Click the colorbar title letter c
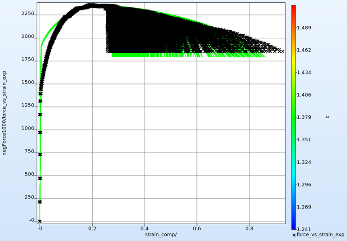 pyautogui.click(x=327, y=117)
